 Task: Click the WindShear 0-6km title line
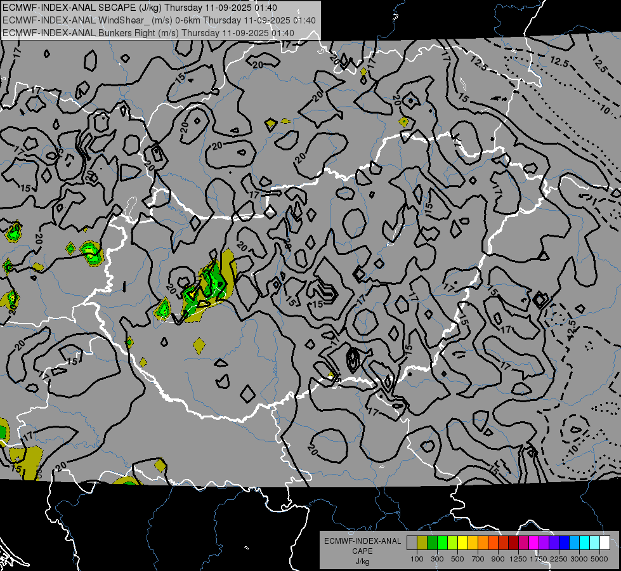click(x=159, y=20)
